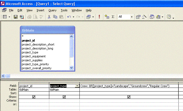Uncheck Show box for project_type column

pyautogui.click(x=64, y=97)
